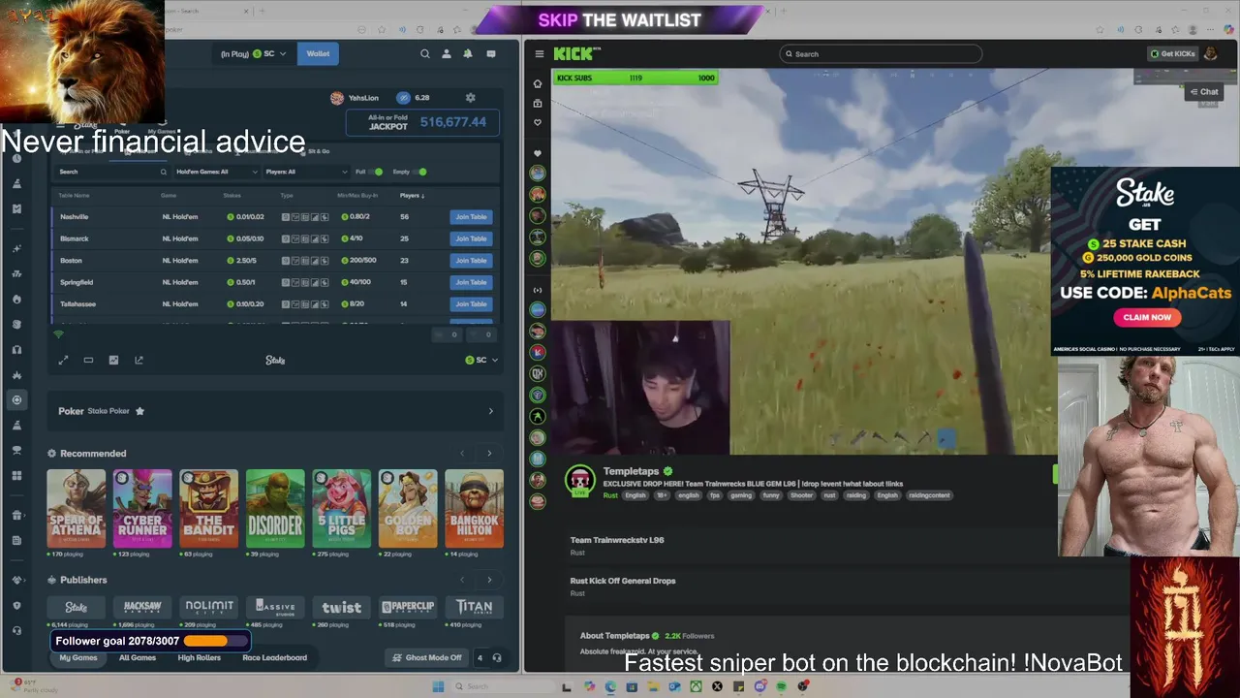Open the Kick hamburger menu
The height and width of the screenshot is (698, 1240).
(x=540, y=54)
